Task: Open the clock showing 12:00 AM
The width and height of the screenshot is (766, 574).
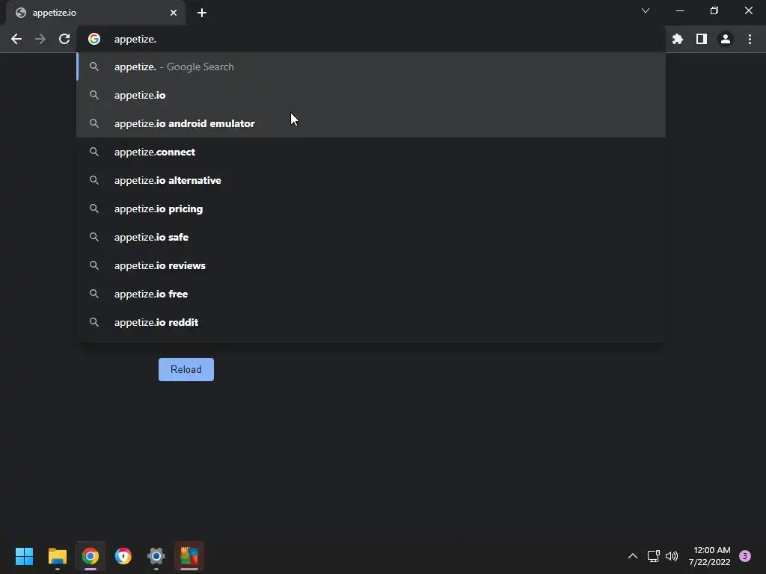Action: tap(709, 556)
